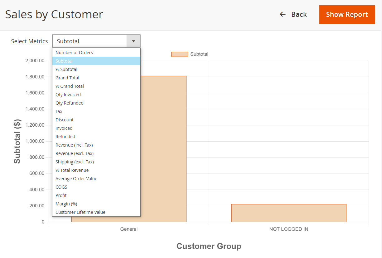Choose the Discount metric
The image size is (382, 258).
[x=96, y=120]
